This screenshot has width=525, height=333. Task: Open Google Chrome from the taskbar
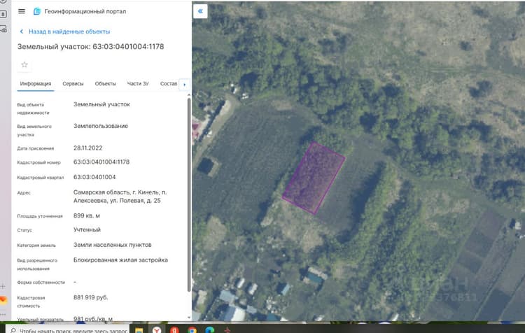coord(192,330)
